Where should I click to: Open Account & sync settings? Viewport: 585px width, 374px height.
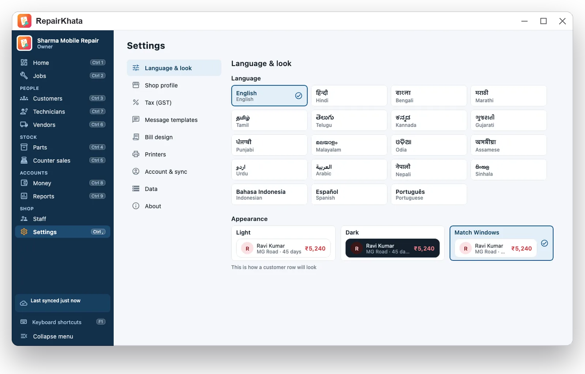[174, 172]
